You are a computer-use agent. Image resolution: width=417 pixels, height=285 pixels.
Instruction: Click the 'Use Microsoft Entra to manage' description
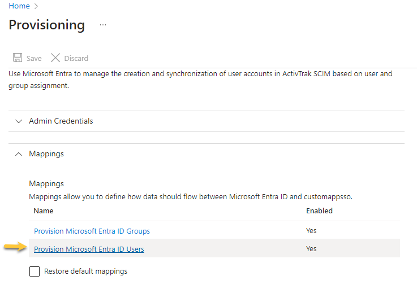point(200,80)
